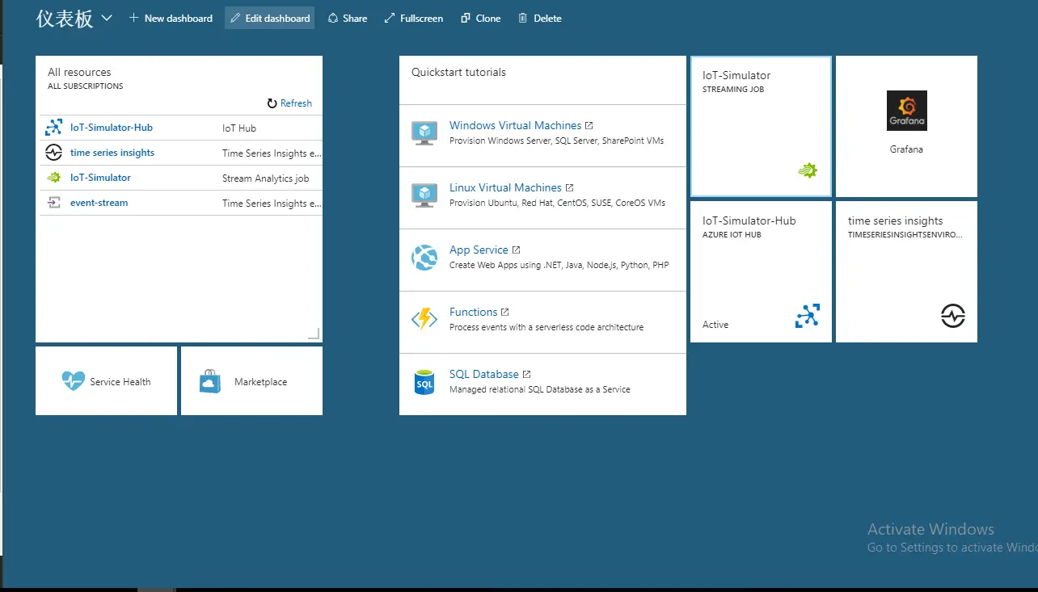1038x592 pixels.
Task: Open the Windows Virtual Machines tutorial link
Action: [x=515, y=125]
